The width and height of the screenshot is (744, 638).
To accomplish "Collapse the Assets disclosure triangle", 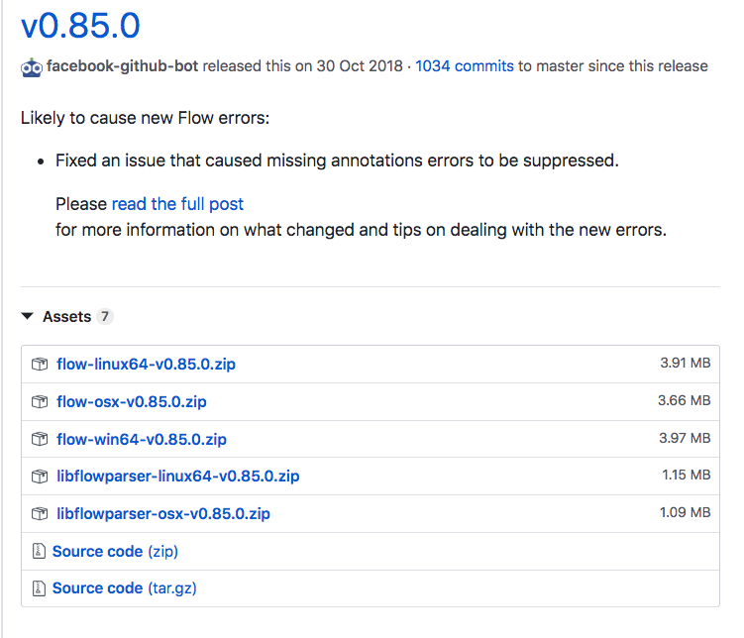I will (x=28, y=316).
